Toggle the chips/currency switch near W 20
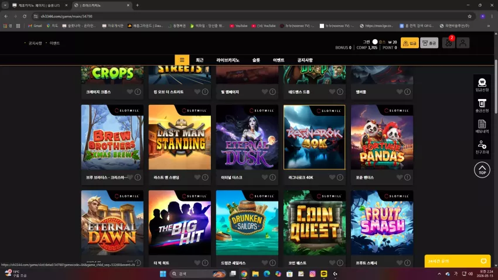Viewport: 498px width, 280px height. tap(375, 42)
